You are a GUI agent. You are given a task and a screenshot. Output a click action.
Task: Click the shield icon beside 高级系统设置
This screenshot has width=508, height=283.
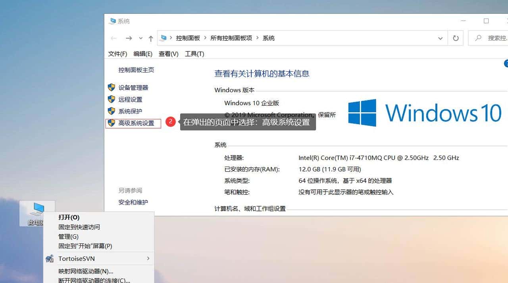[x=111, y=123]
